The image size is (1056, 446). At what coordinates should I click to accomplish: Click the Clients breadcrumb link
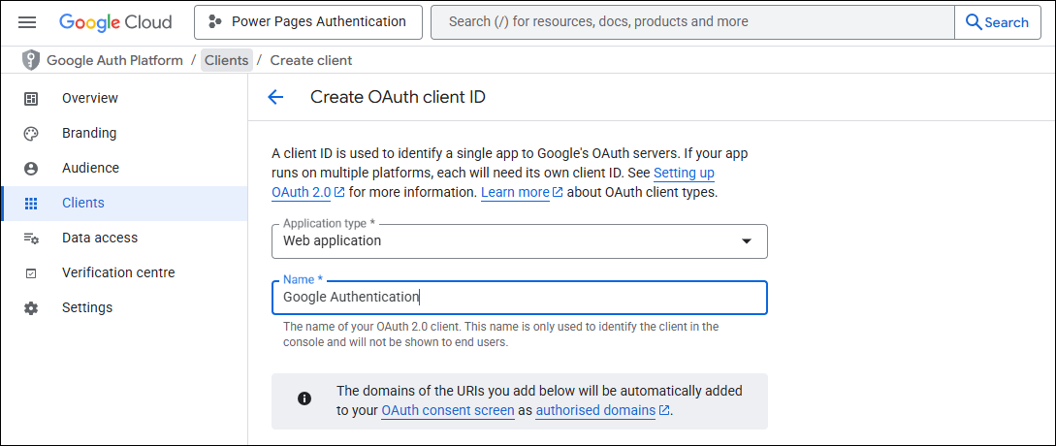[226, 61]
